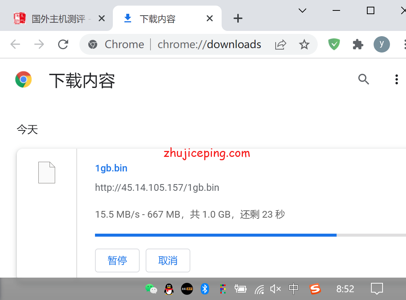Viewport: 406px width, 300px height.
Task: Click the back navigation arrow
Action: (15, 45)
